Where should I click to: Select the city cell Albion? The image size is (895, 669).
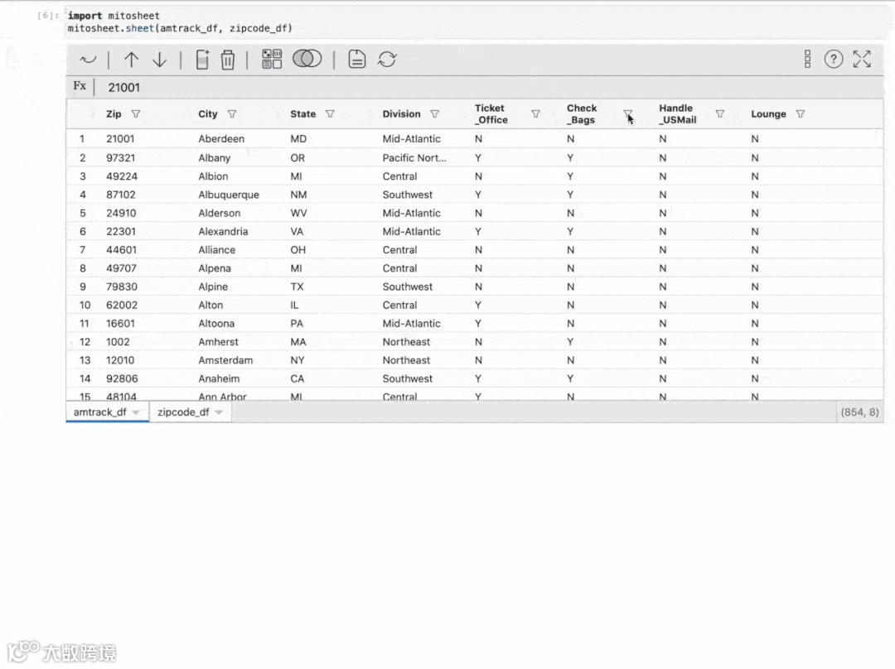tap(213, 176)
